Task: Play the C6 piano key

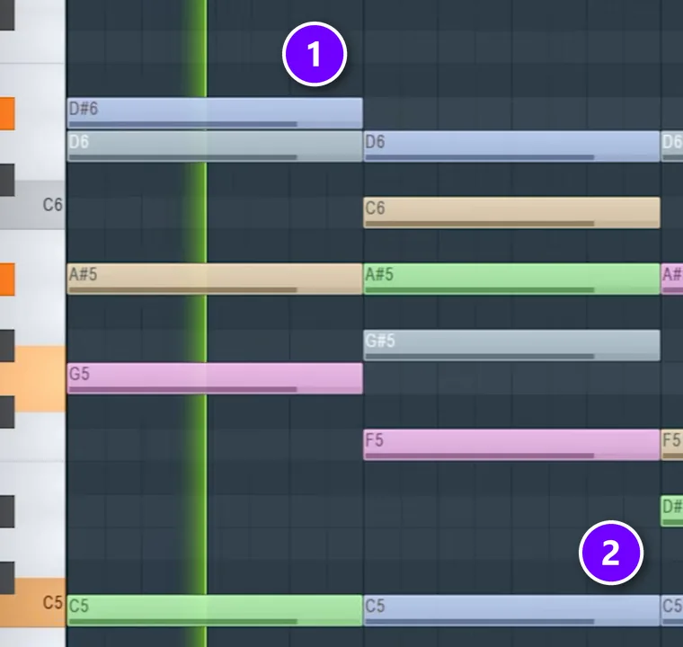Action: pyautogui.click(x=40, y=205)
